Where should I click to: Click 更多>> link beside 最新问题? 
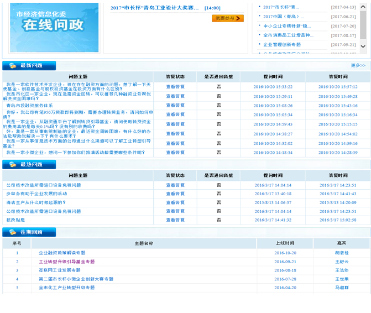[358, 65]
